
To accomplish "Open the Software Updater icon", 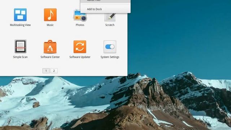I will tap(80, 47).
